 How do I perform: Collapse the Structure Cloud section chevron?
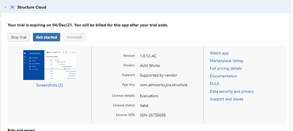(x=5, y=7)
